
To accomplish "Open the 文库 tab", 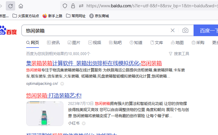I will coord(157,43).
